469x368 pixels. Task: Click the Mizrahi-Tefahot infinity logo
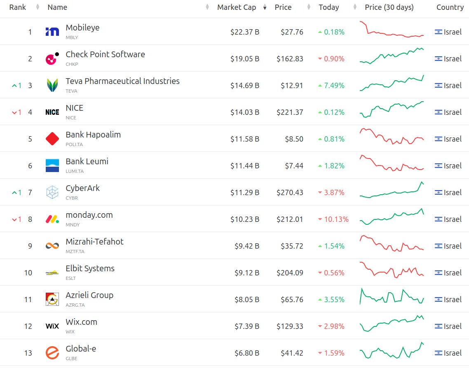pos(52,246)
